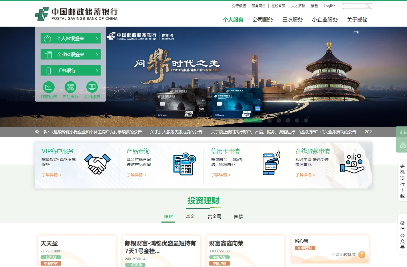Screen dimensions: 407x267
Task: Open the 分行频道 top link
Action: tap(239, 6)
